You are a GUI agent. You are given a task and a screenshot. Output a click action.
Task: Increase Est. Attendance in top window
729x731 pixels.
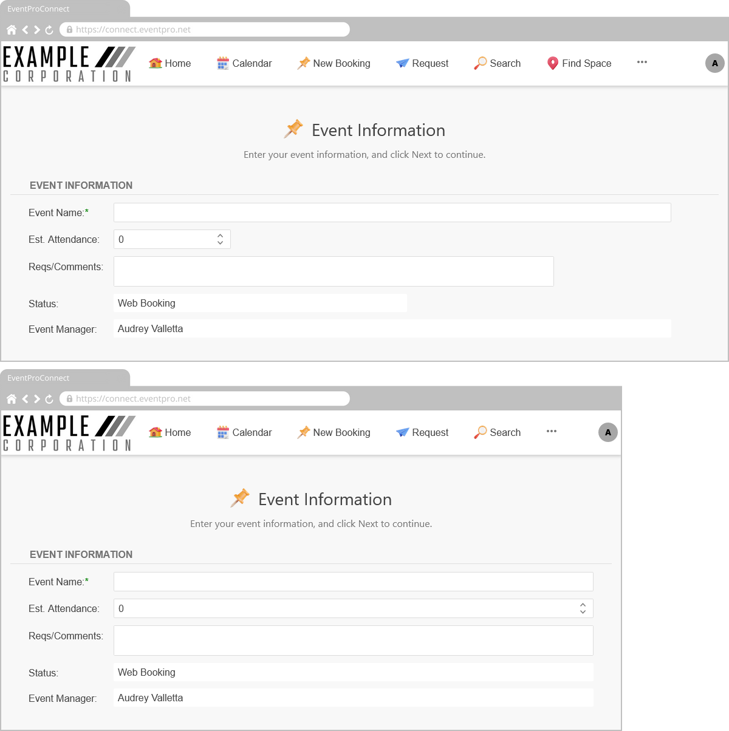[220, 236]
